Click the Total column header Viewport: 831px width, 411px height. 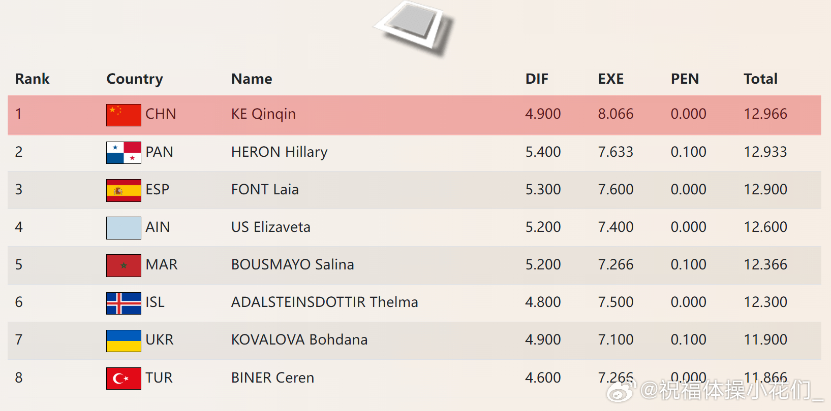click(x=760, y=79)
